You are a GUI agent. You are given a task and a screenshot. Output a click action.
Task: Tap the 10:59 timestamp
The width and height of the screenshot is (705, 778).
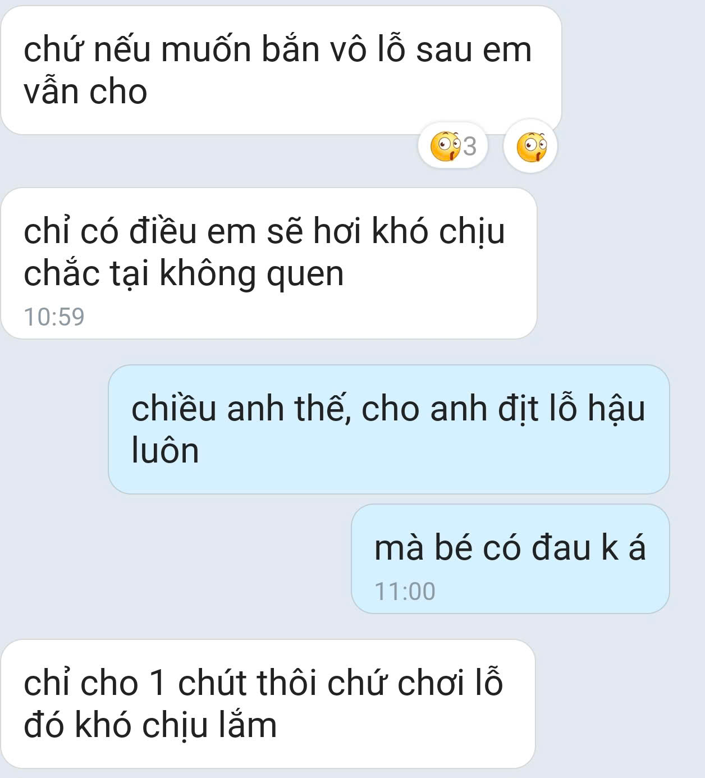pos(54,317)
